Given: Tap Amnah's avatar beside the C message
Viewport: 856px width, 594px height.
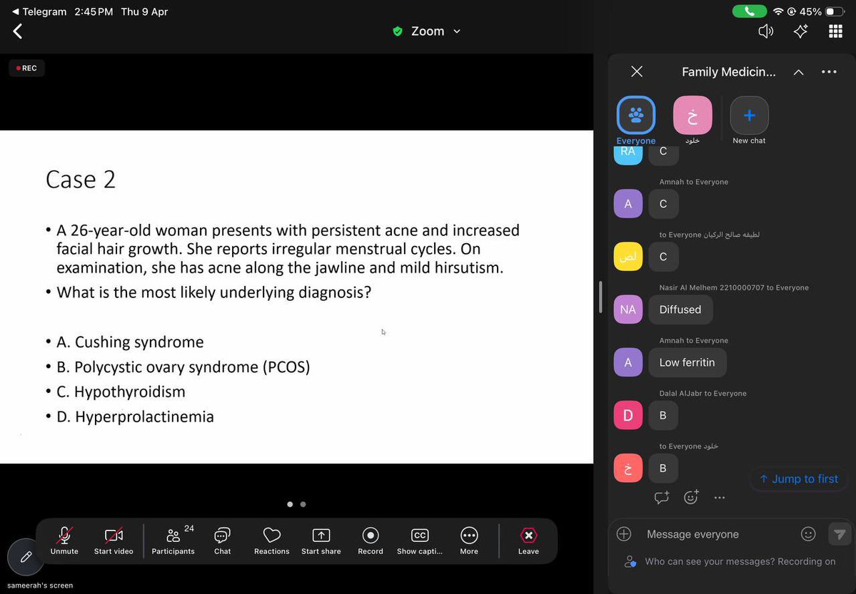Looking at the screenshot, I should pyautogui.click(x=628, y=204).
